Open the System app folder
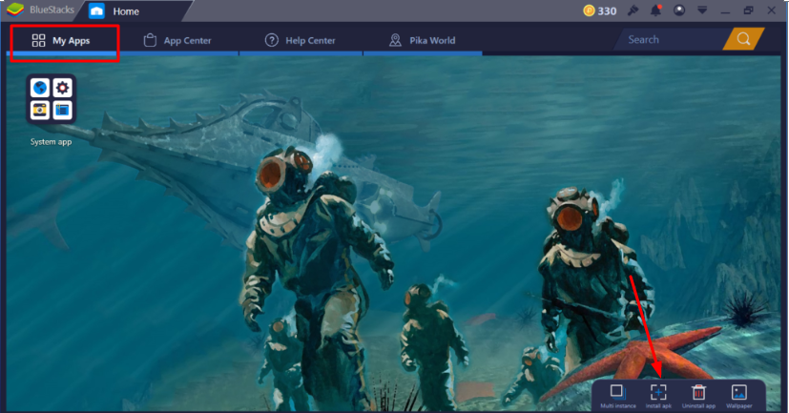789x413 pixels. point(51,99)
